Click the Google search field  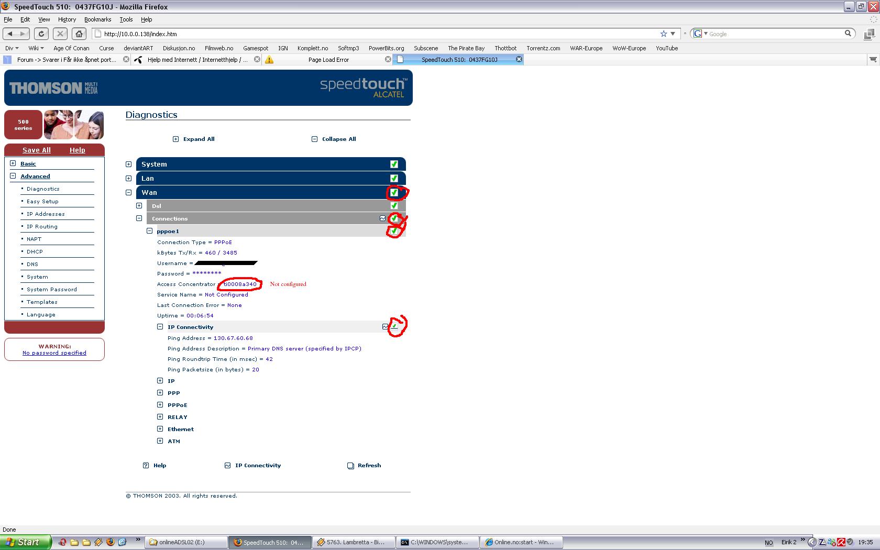tap(775, 34)
